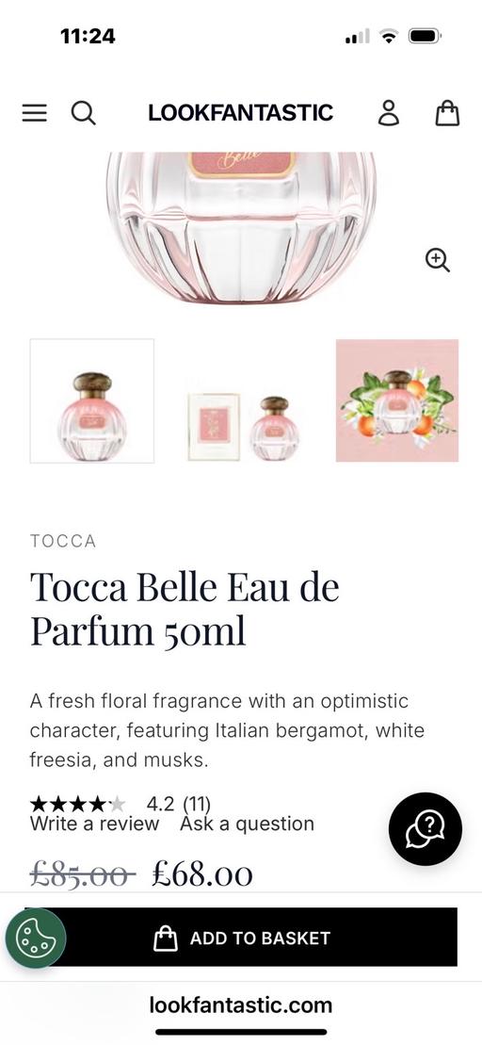Tap the status bar clock 11:24

tap(88, 36)
